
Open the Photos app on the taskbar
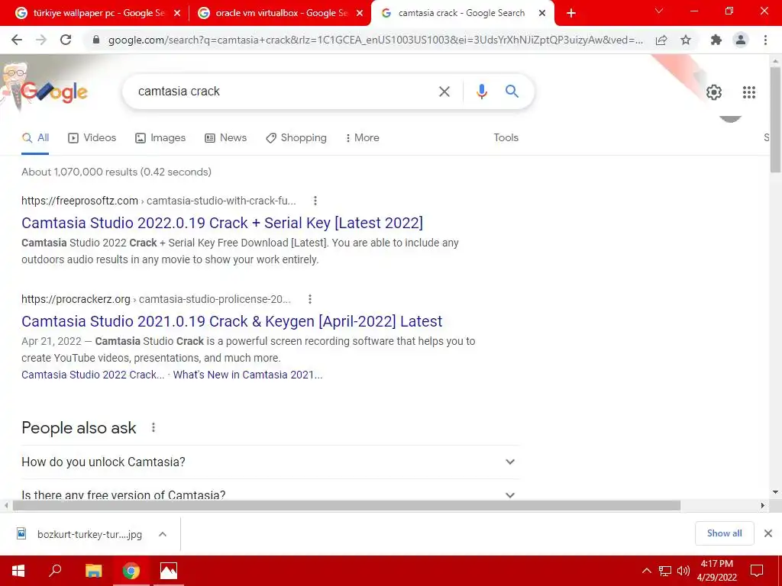pyautogui.click(x=169, y=571)
